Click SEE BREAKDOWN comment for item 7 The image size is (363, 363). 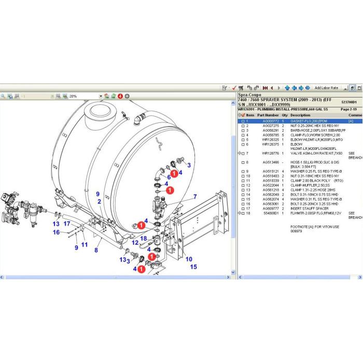pyautogui.click(x=355, y=156)
